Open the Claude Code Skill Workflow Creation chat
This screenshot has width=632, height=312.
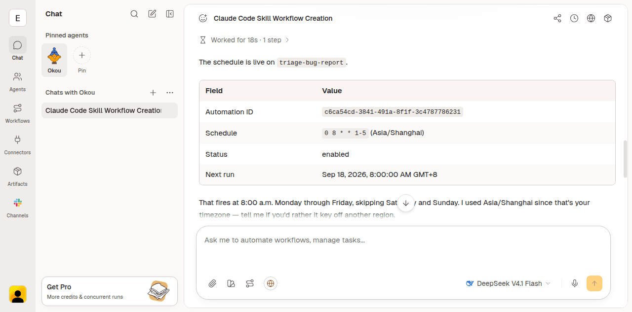tap(110, 110)
